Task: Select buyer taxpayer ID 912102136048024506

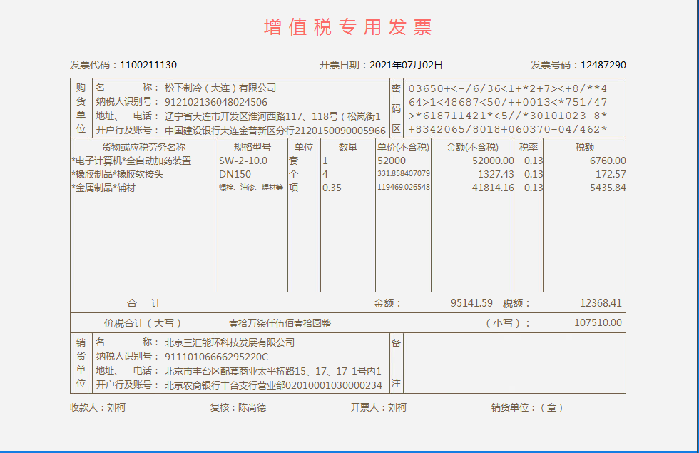Action: [x=215, y=102]
